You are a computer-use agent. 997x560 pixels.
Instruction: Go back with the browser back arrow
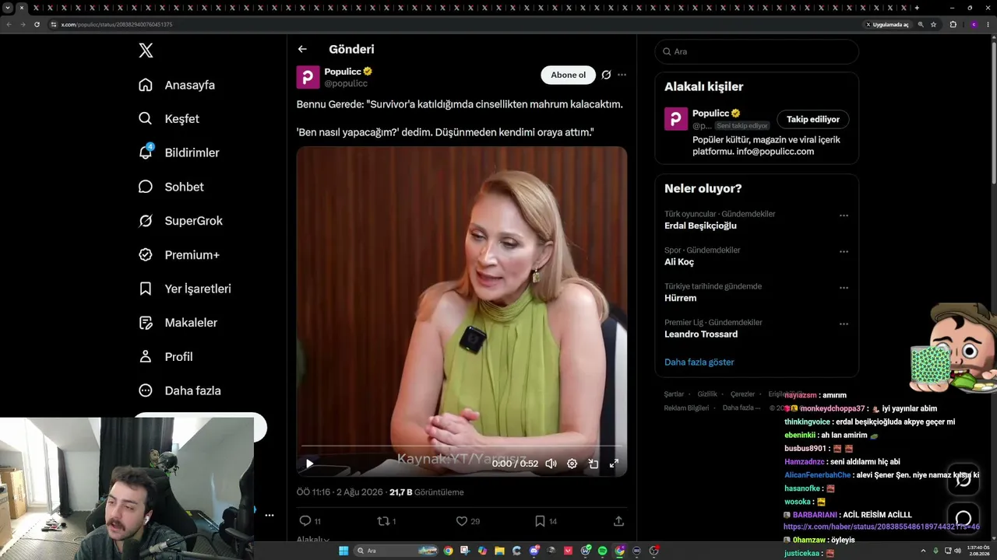click(9, 24)
